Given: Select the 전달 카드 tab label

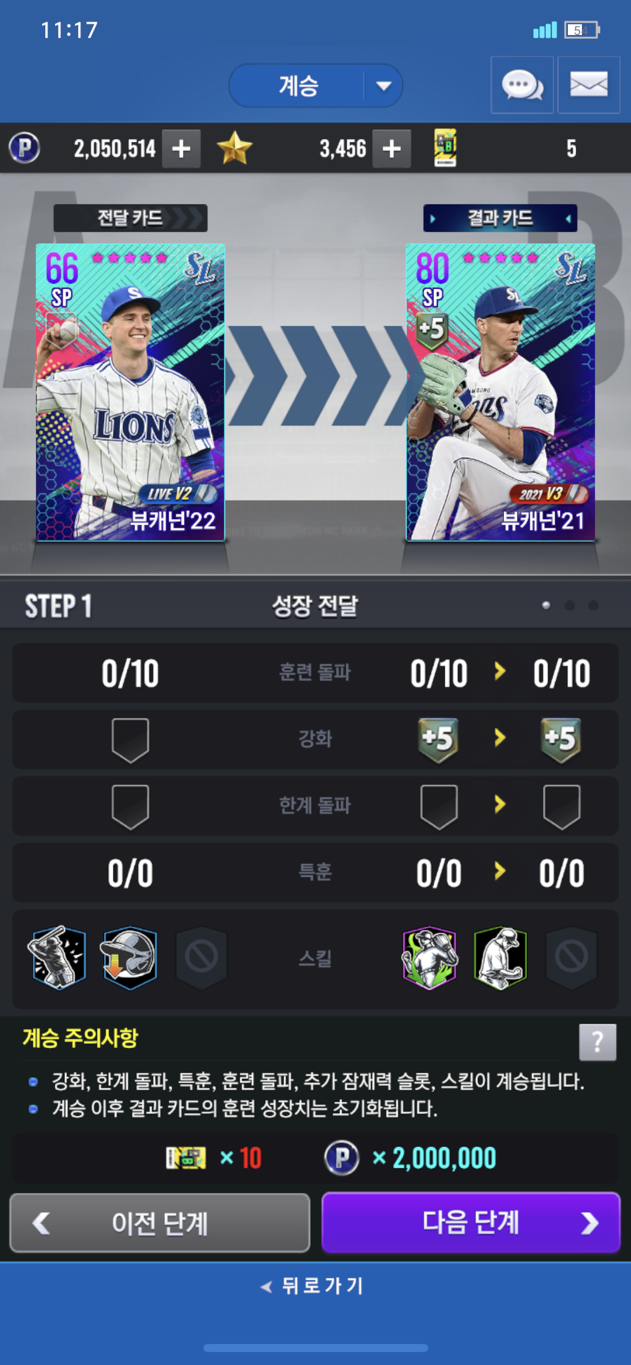Looking at the screenshot, I should tap(130, 218).
